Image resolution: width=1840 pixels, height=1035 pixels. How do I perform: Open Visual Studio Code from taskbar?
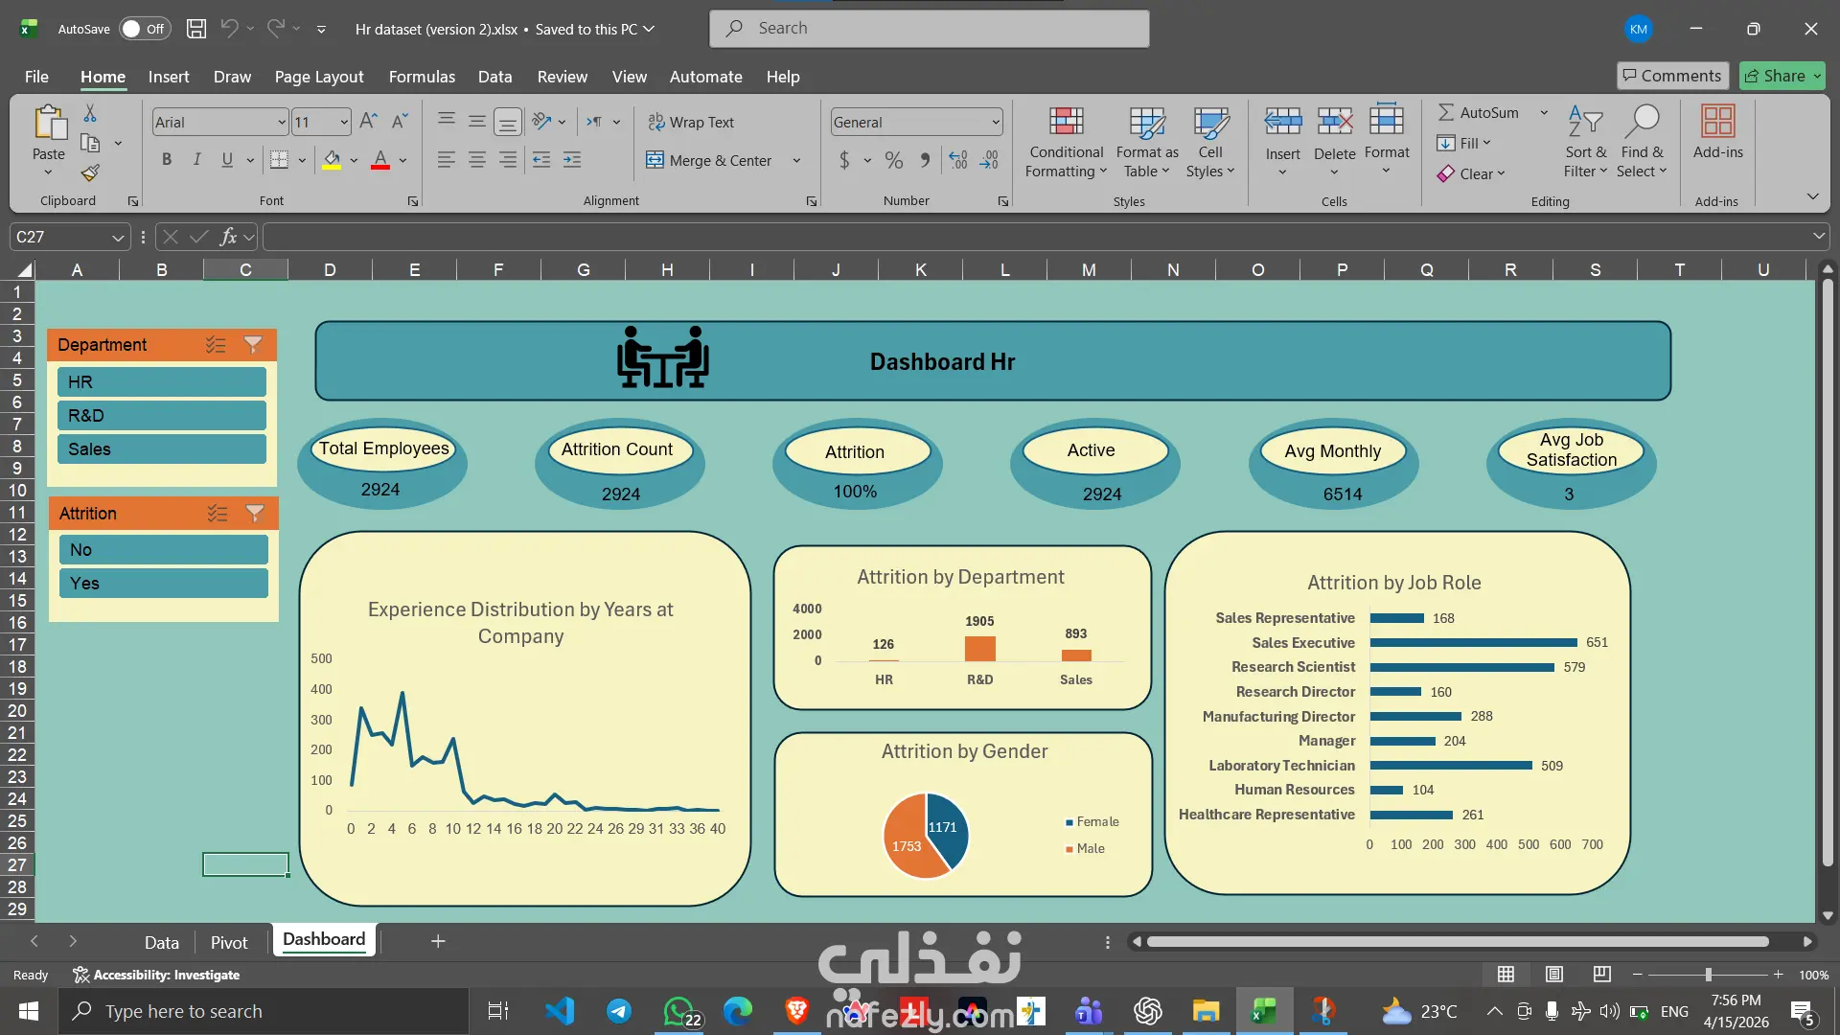560,1011
